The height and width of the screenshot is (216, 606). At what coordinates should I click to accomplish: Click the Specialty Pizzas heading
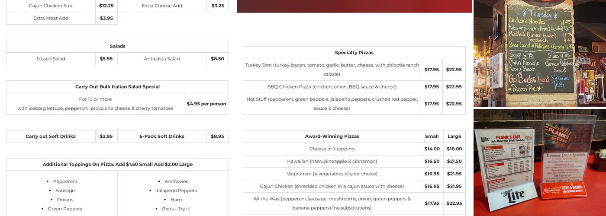[x=354, y=53]
